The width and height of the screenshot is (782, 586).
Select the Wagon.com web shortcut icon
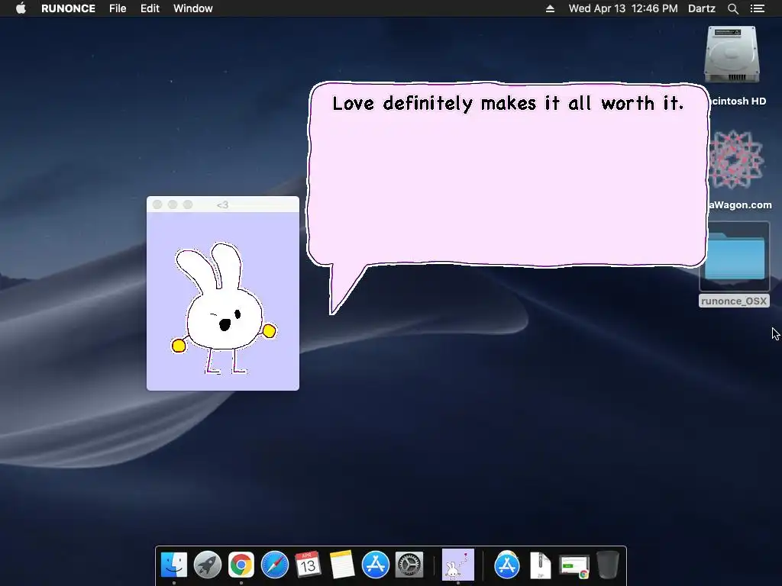736,159
